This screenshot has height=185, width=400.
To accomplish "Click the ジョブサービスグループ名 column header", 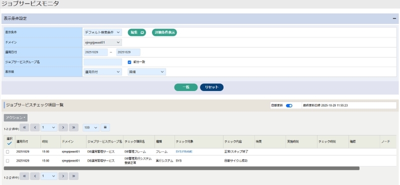I will [x=104, y=141].
